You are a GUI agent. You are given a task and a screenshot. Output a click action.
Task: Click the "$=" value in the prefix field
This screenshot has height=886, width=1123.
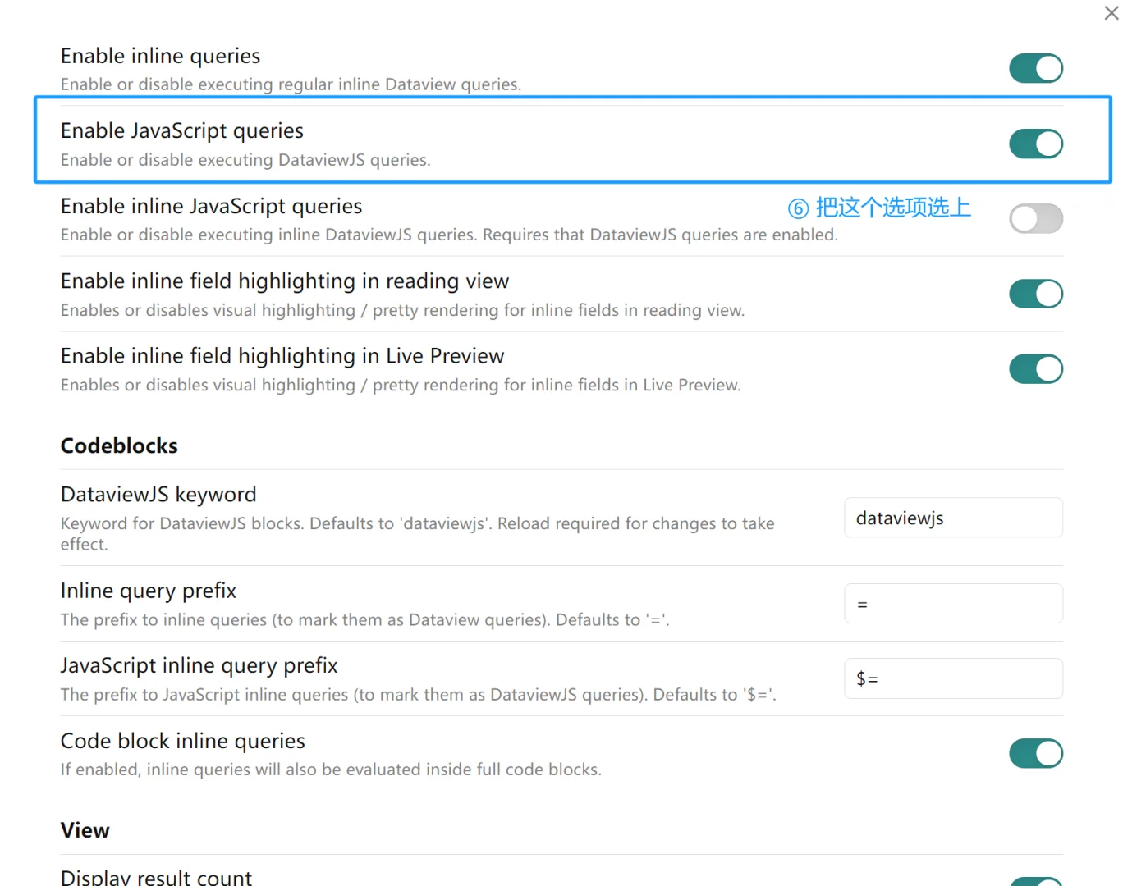point(868,678)
